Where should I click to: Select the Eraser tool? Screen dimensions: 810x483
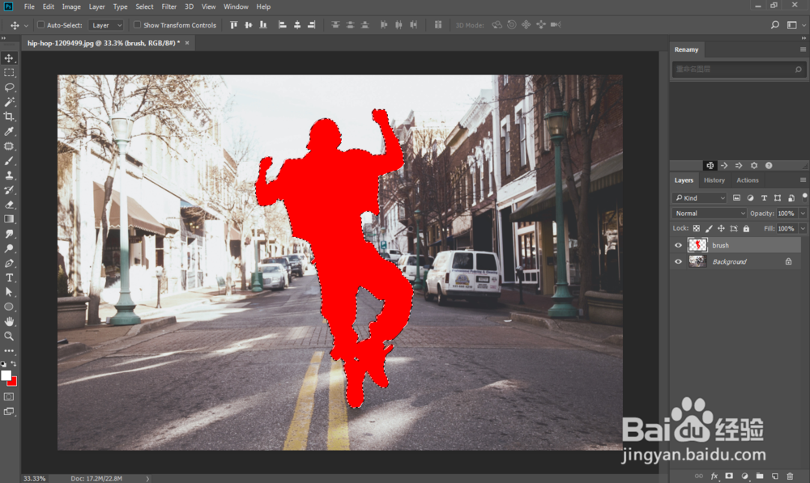pos(9,205)
